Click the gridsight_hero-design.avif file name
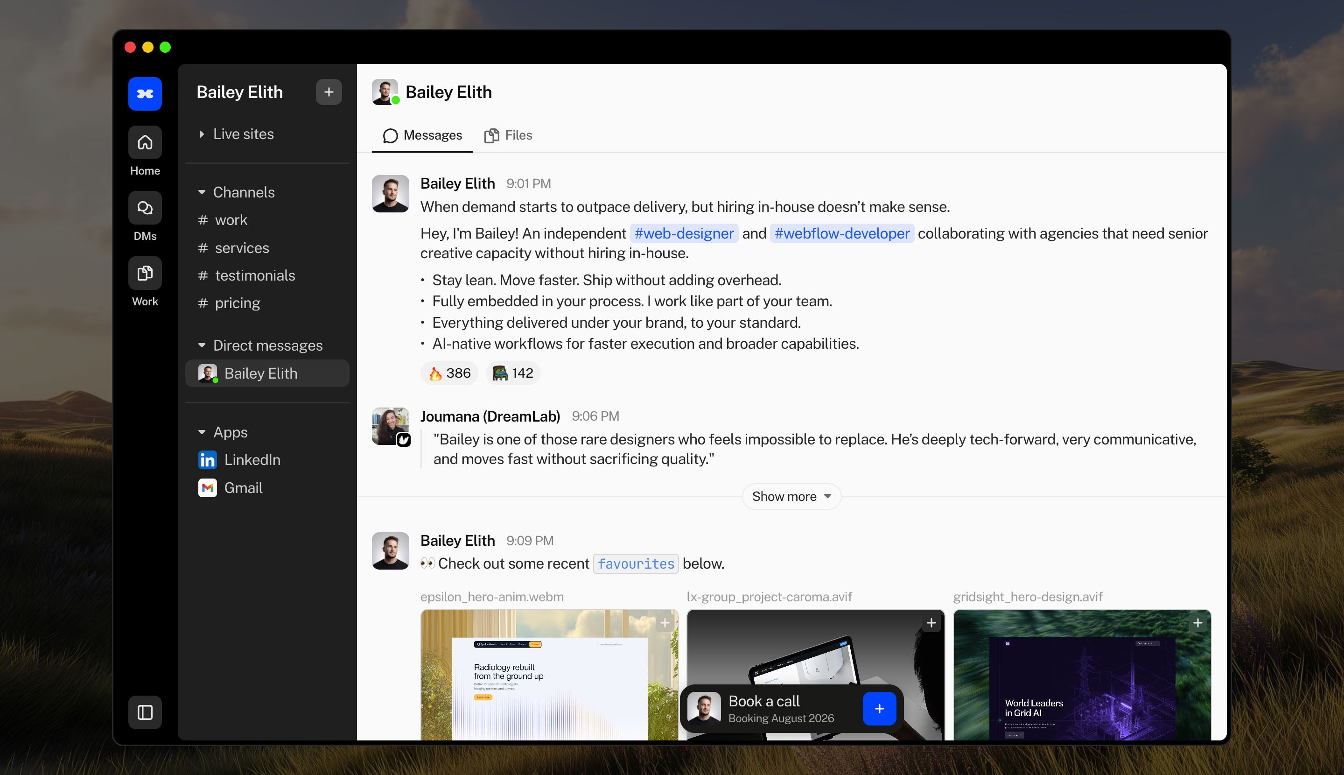1344x775 pixels. pos(1028,597)
